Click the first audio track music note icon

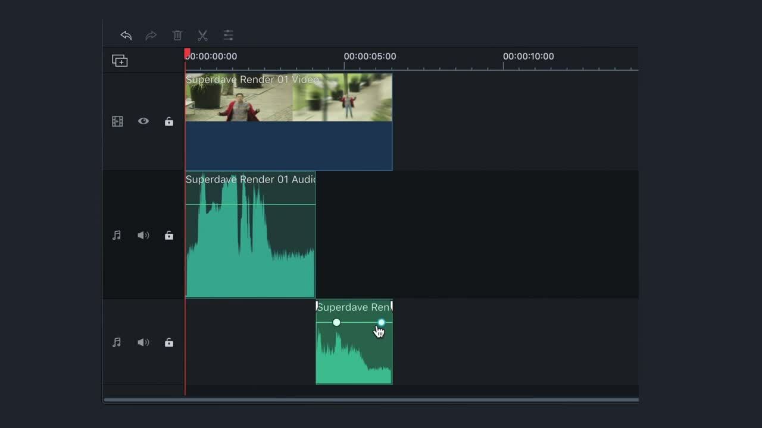click(x=117, y=235)
